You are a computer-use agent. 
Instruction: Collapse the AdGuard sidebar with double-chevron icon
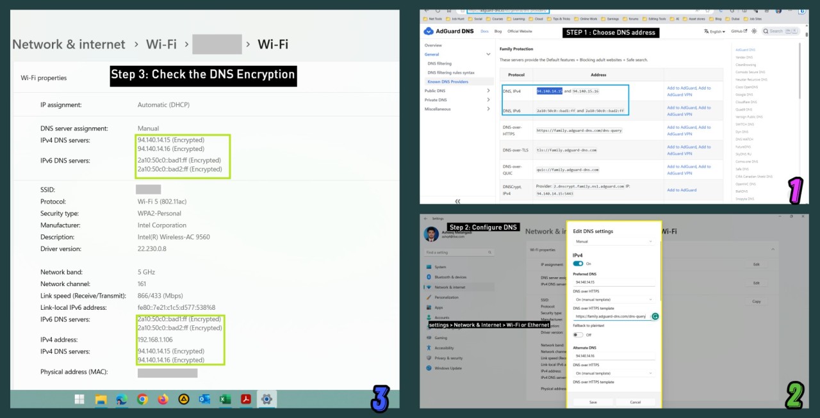click(x=458, y=201)
